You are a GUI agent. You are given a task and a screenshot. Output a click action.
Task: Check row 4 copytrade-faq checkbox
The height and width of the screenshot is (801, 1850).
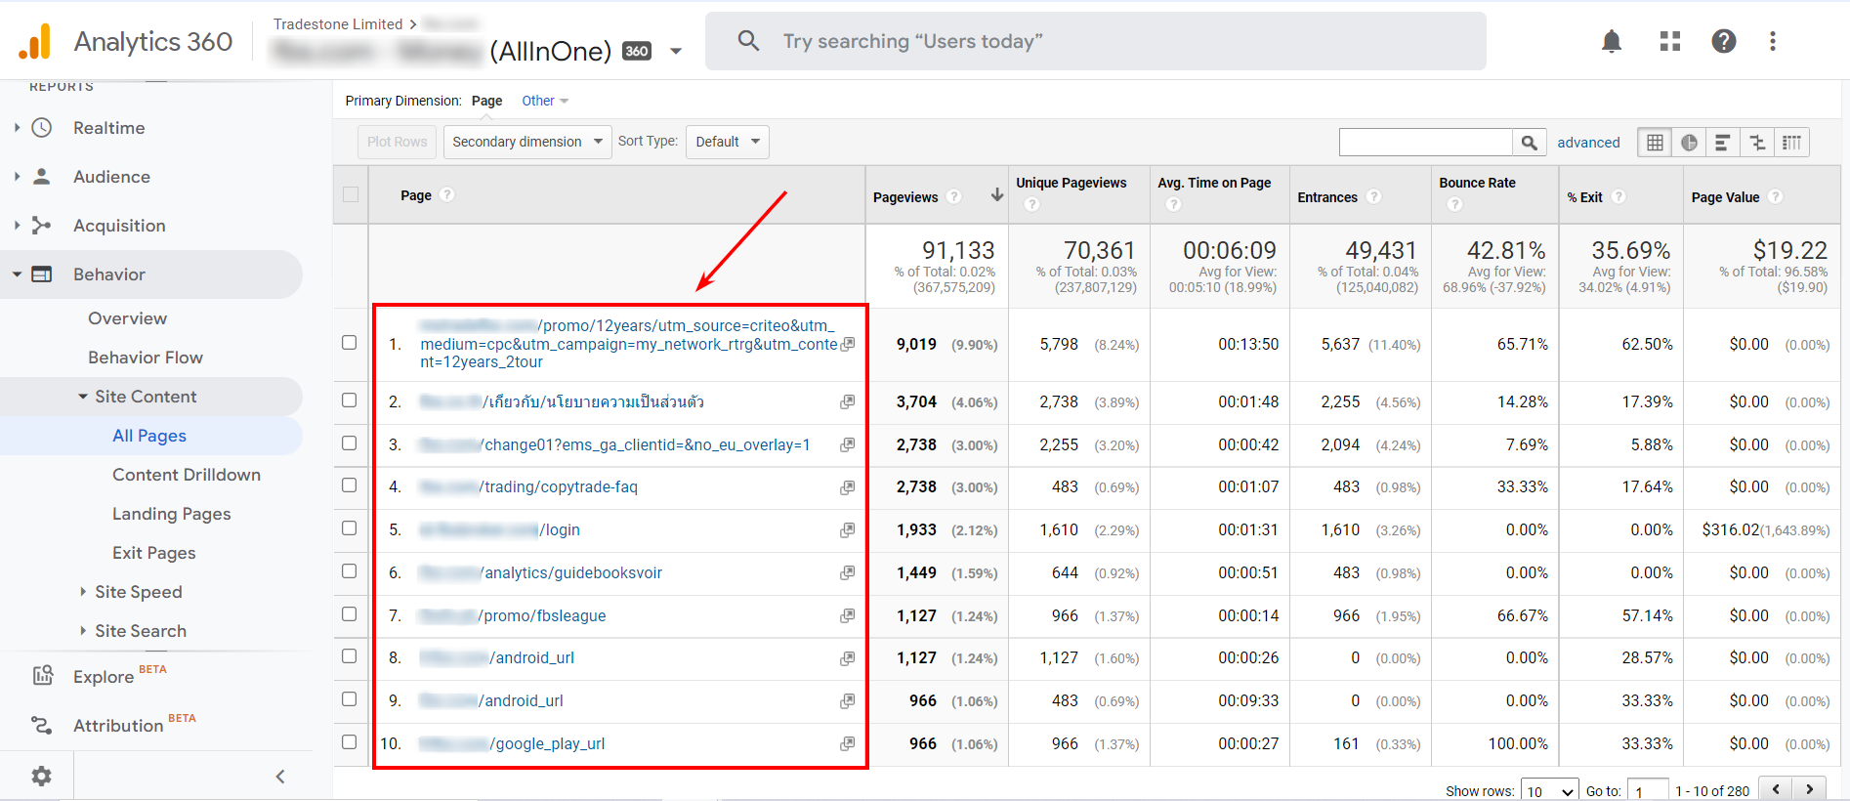[350, 485]
